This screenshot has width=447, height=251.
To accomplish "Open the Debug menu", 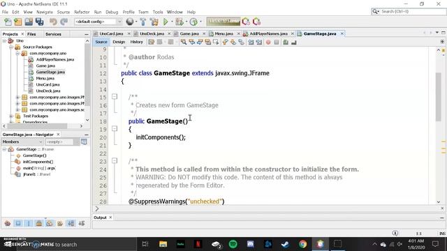I will pyautogui.click(x=112, y=12).
